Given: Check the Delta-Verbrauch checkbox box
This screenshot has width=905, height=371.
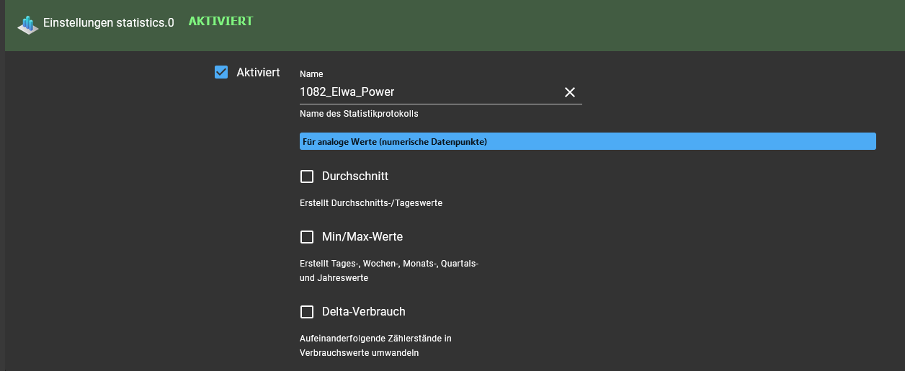Looking at the screenshot, I should (x=307, y=312).
